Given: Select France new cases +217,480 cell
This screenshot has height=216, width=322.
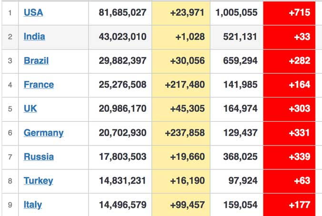Looking at the screenshot, I should [181, 85].
